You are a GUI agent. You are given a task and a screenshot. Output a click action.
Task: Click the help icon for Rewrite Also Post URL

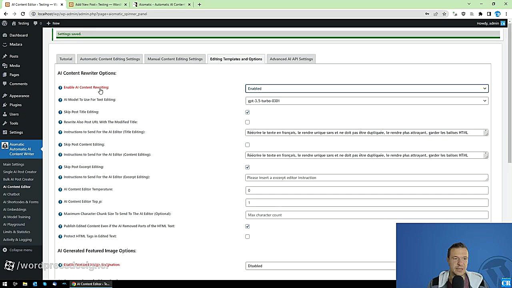[60, 122]
